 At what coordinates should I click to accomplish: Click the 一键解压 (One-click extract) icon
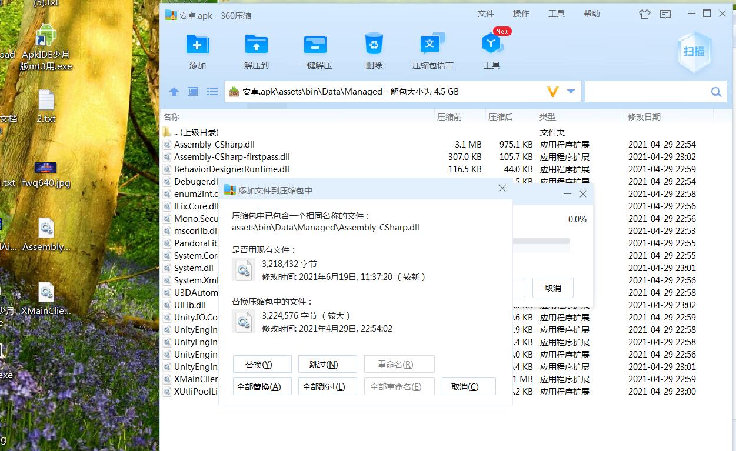(315, 45)
